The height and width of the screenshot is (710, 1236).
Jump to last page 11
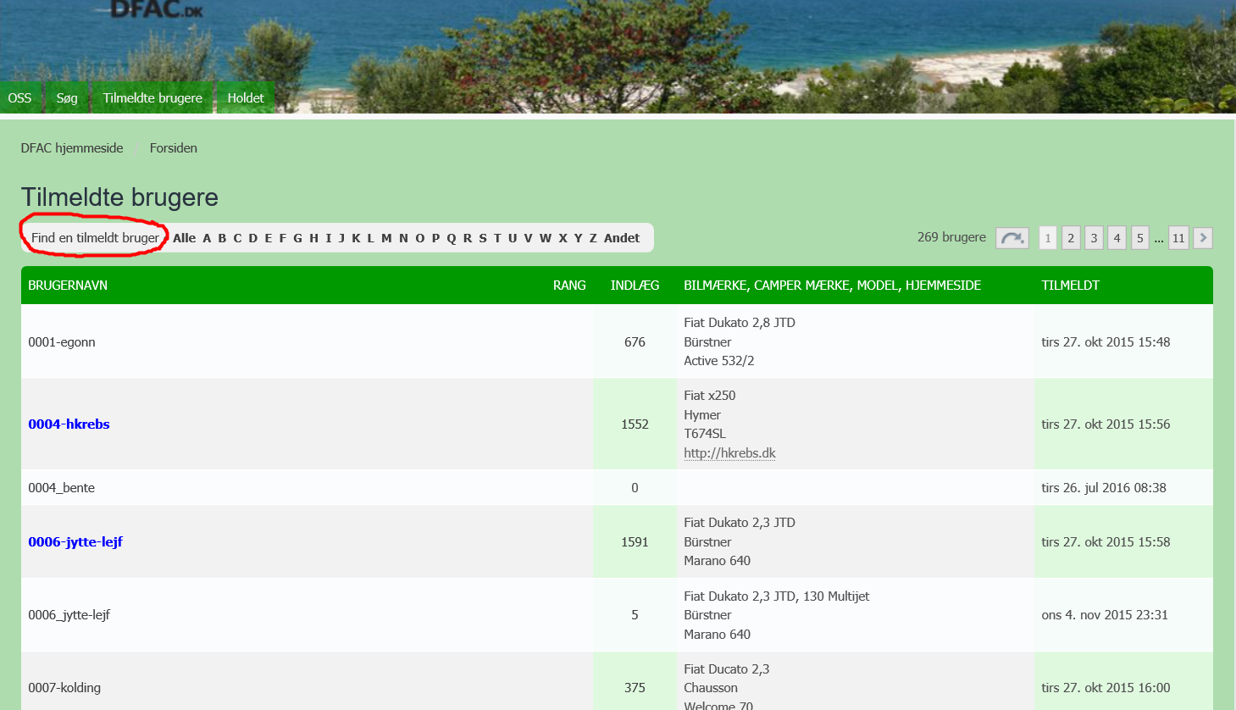pos(1178,238)
